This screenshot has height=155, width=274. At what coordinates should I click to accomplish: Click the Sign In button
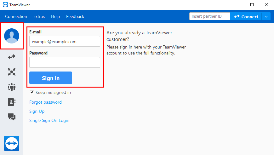(51, 78)
